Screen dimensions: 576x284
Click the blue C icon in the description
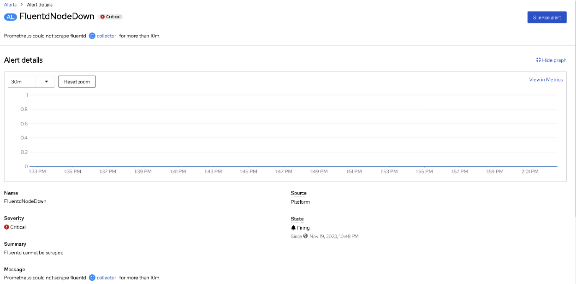tap(92, 36)
